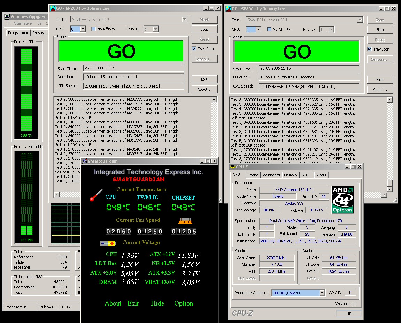
Task: Switch to About tab in CPU-Z
Action: click(x=321, y=175)
